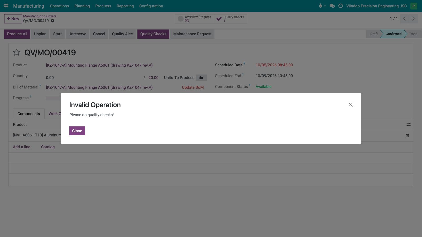The width and height of the screenshot is (422, 237).
Task: Go to the next record arrow
Action: (413, 19)
